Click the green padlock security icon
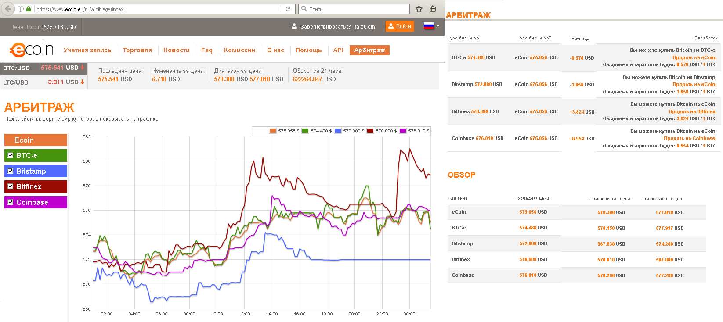The image size is (723, 322). 29,9
